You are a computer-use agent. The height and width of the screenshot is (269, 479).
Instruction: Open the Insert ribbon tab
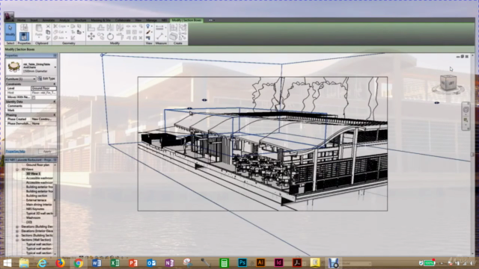(x=34, y=20)
